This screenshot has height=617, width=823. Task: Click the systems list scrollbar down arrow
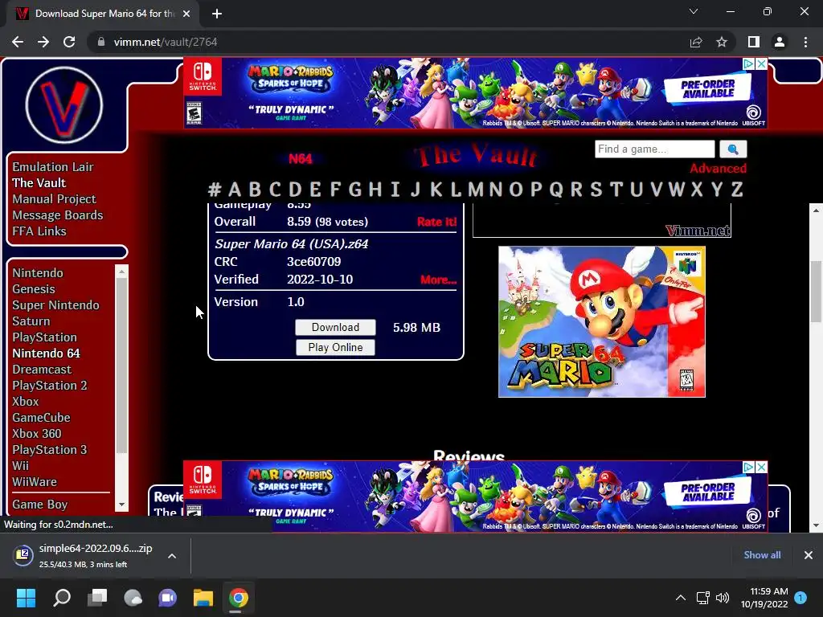pyautogui.click(x=122, y=505)
